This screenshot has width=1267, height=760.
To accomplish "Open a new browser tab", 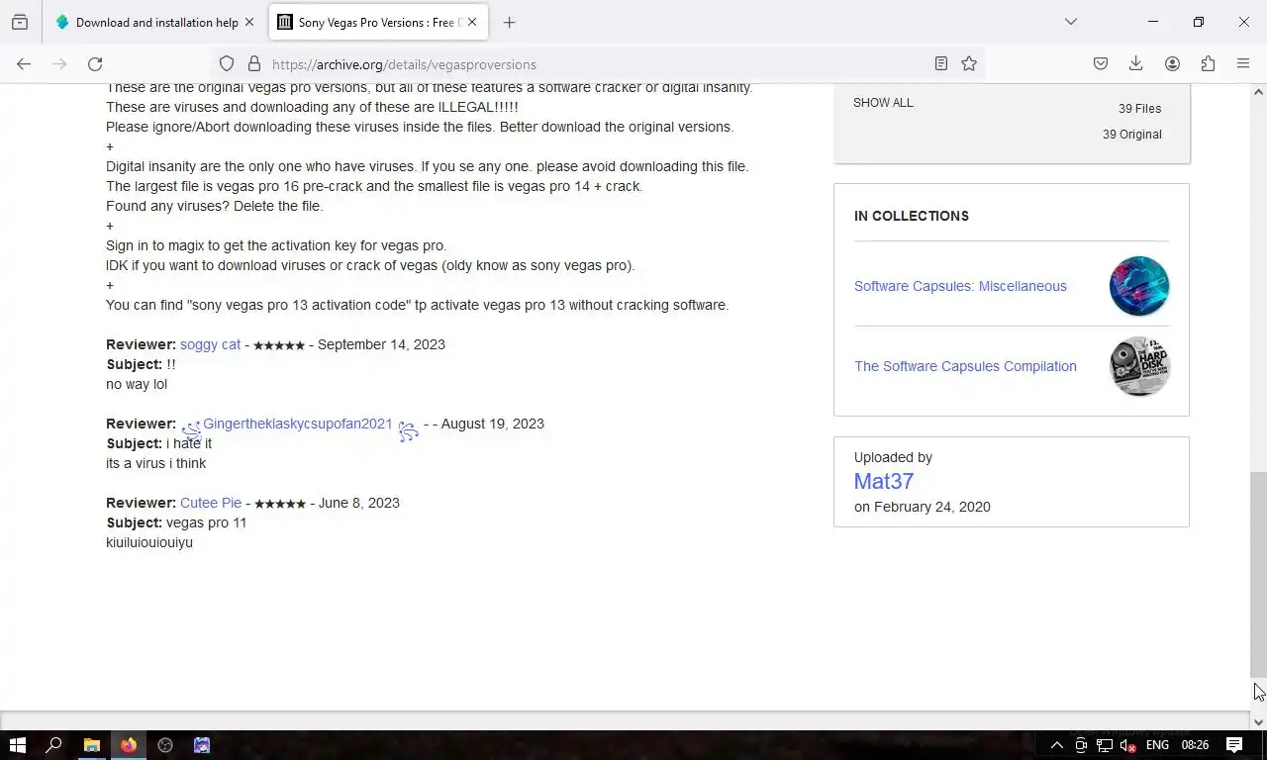I will click(x=509, y=22).
